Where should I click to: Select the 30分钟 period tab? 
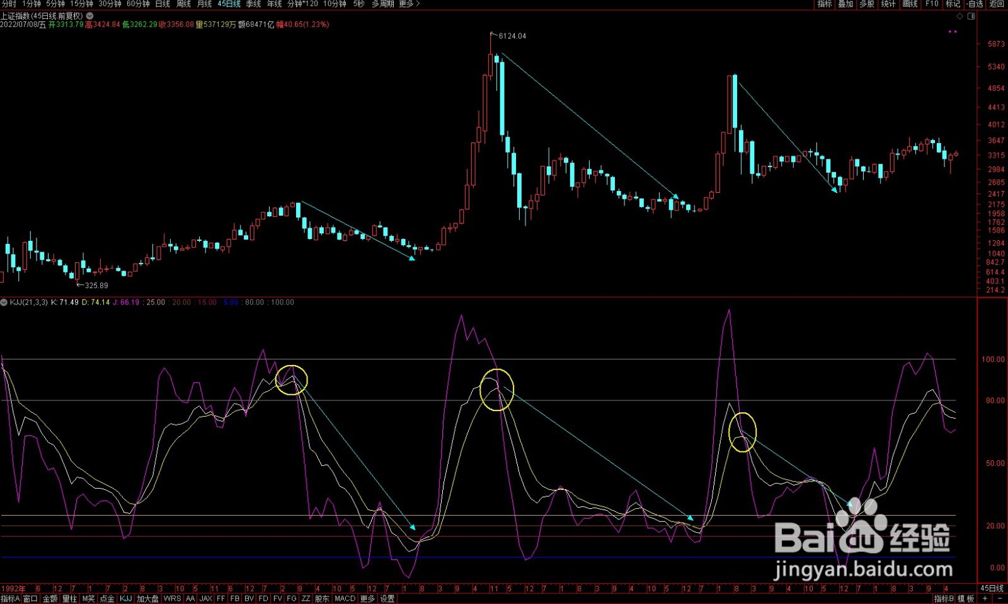point(110,4)
